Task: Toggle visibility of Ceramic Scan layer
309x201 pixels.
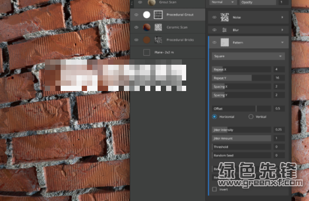Action: click(136, 27)
